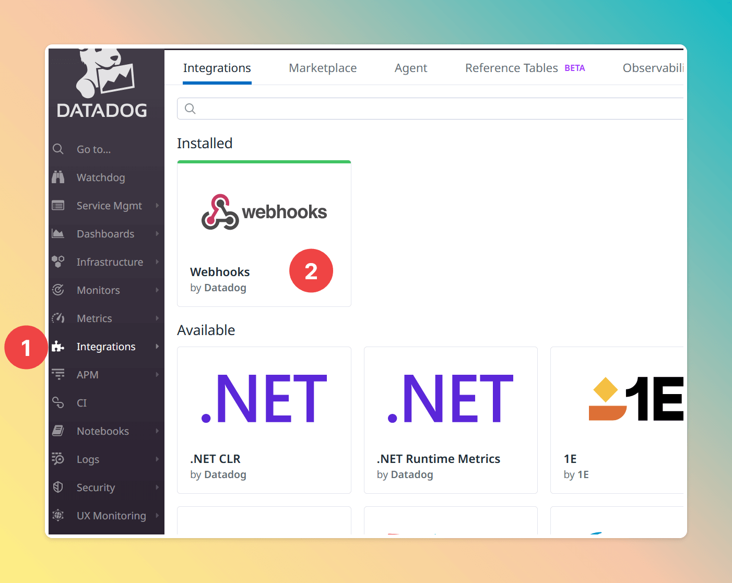This screenshot has width=732, height=583.
Task: Open Logs menu label
Action: (x=88, y=459)
